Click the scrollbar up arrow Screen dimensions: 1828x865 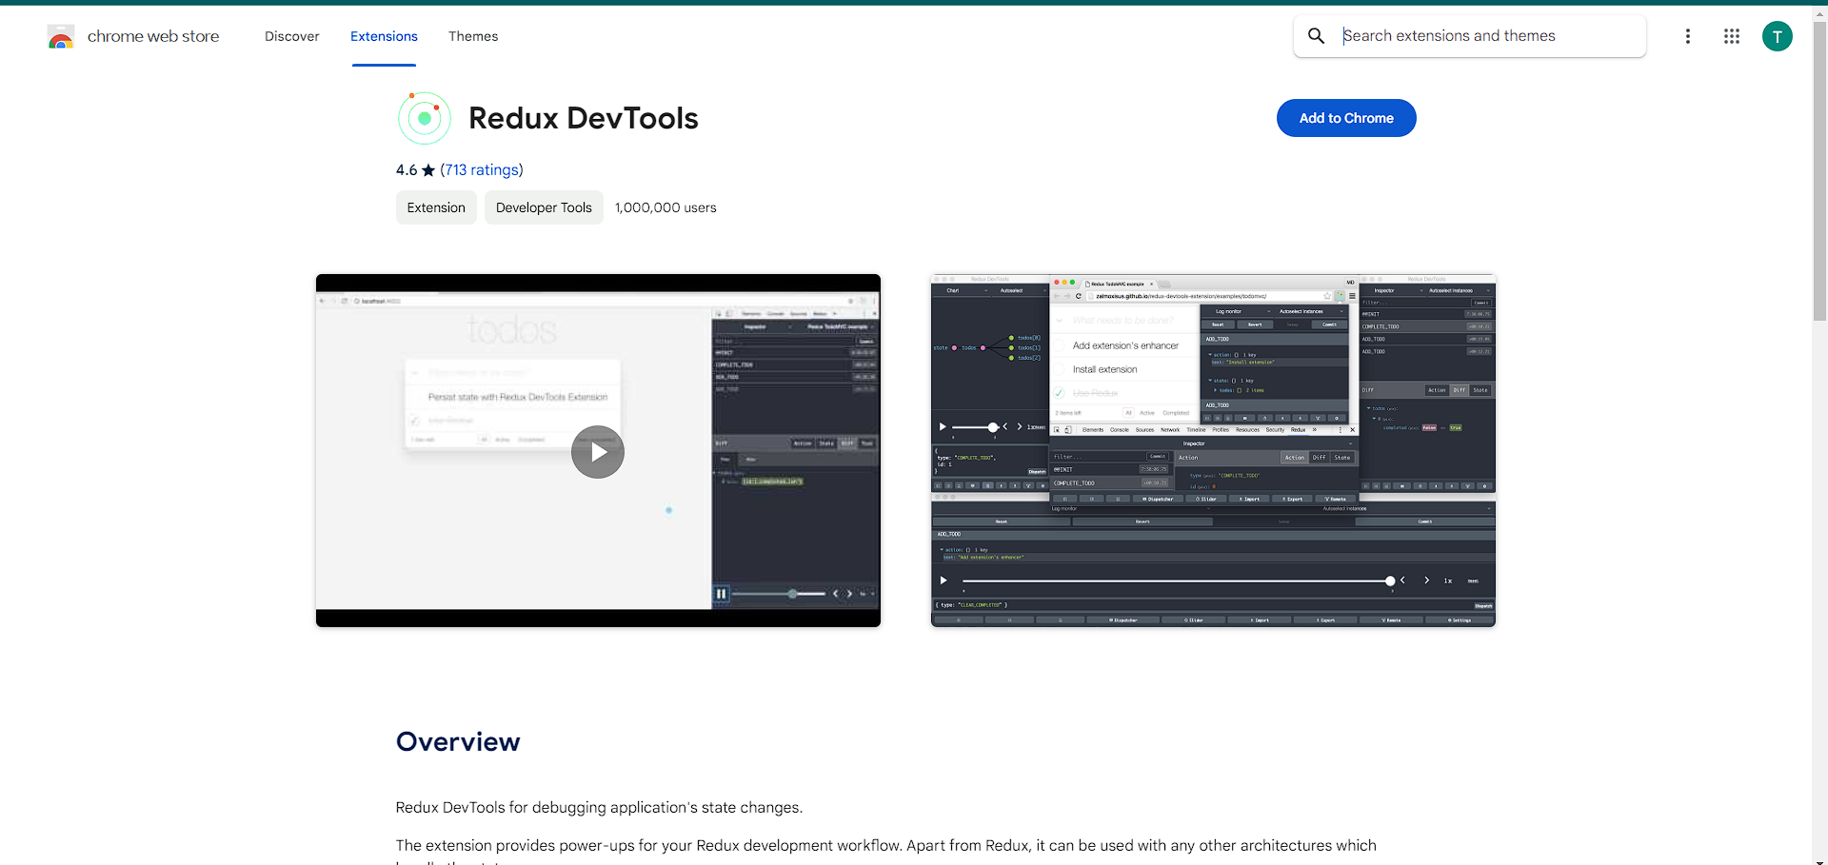[x=1819, y=12]
